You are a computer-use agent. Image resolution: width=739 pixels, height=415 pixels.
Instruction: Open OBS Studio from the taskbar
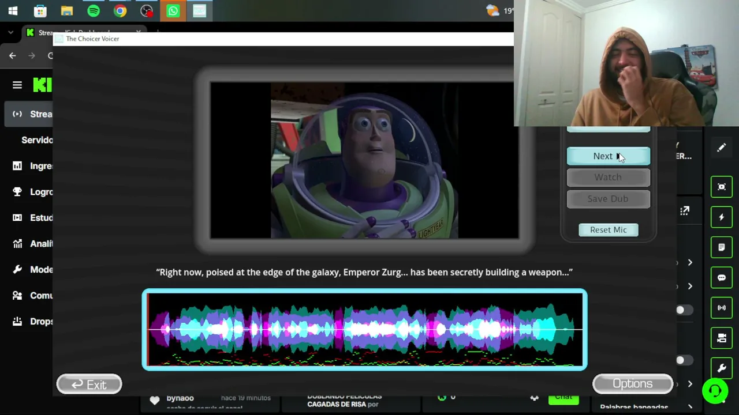pos(146,11)
